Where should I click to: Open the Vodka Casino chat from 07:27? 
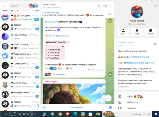[x=20, y=46]
